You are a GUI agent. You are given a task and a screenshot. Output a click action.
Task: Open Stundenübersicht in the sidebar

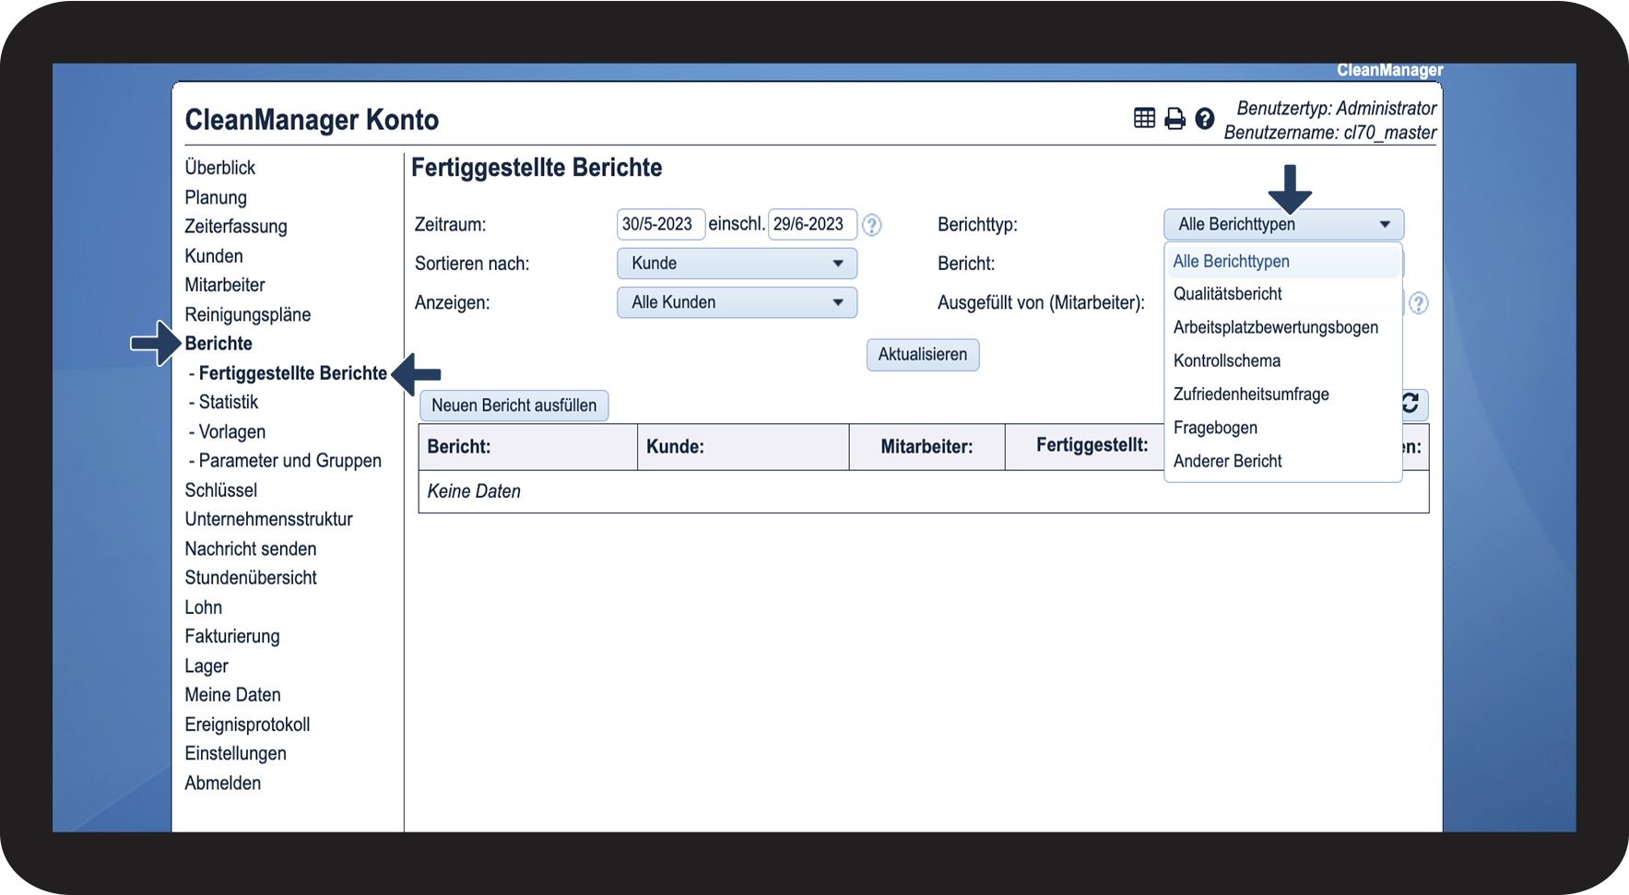click(251, 578)
